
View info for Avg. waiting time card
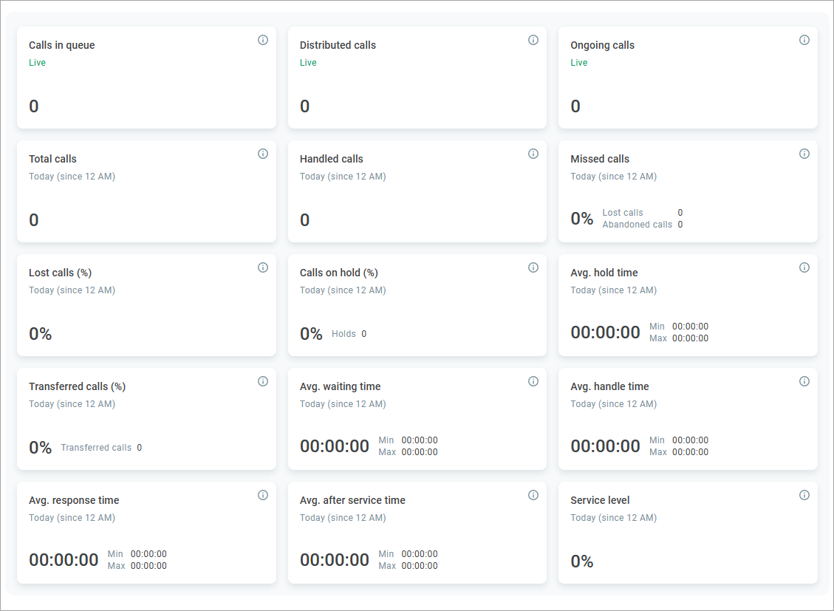tap(533, 381)
